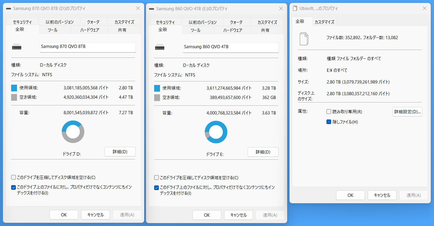Select 全般 tab in Ubisoft window
Image resolution: width=434 pixels, height=226 pixels.
[302, 21]
